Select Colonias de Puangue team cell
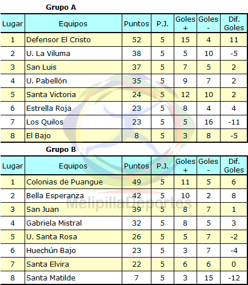The image size is (248, 285). (x=73, y=182)
